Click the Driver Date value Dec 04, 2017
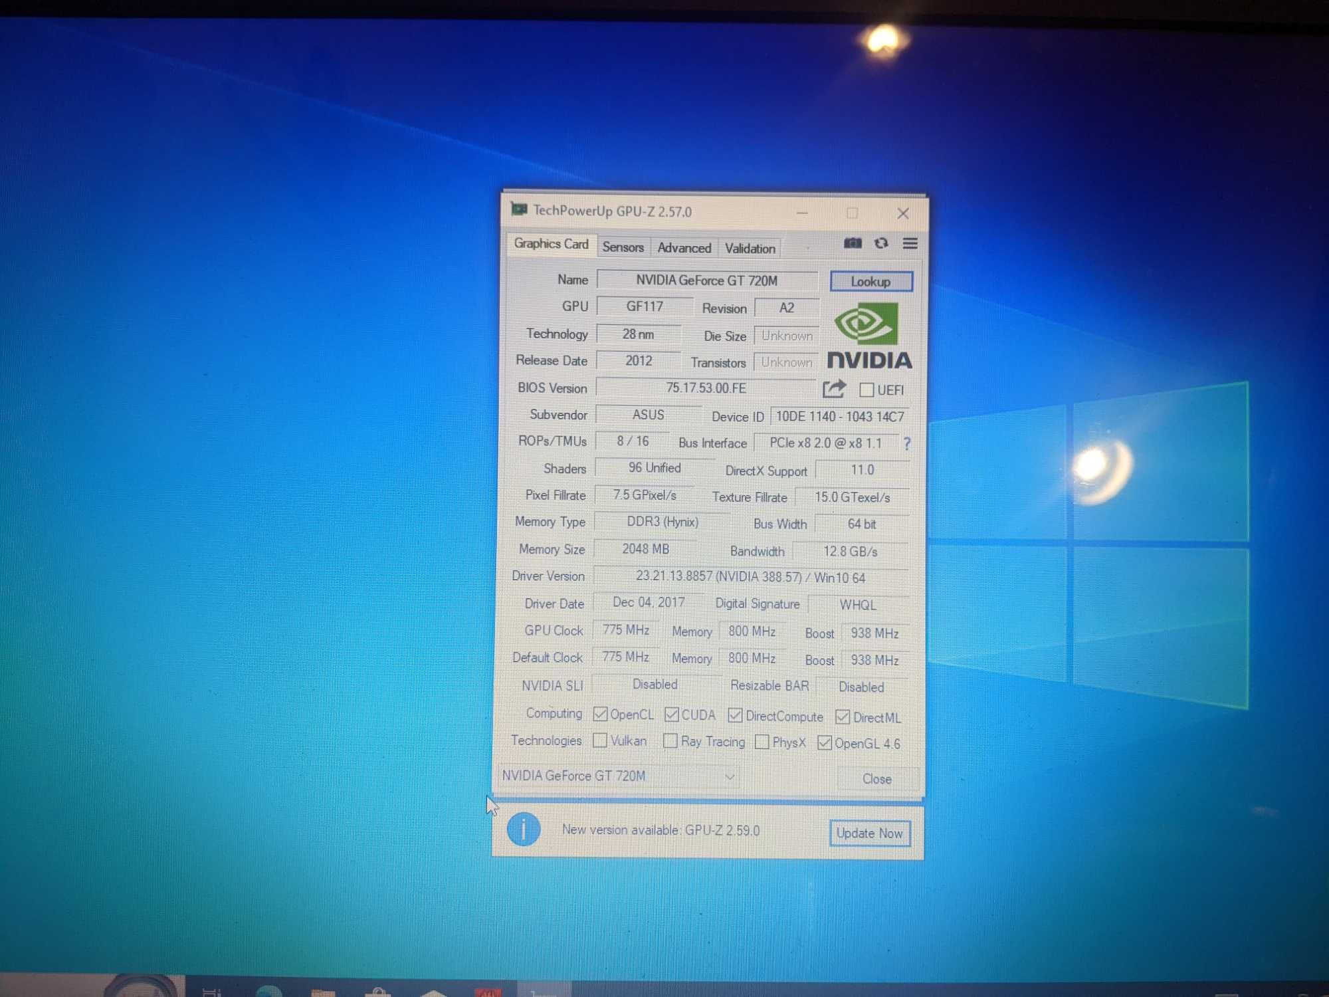Image resolution: width=1329 pixels, height=997 pixels. (648, 602)
